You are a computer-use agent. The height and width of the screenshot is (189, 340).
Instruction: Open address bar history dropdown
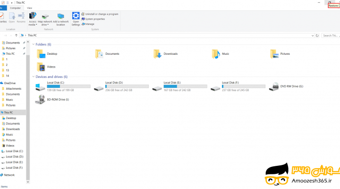(x=313, y=35)
